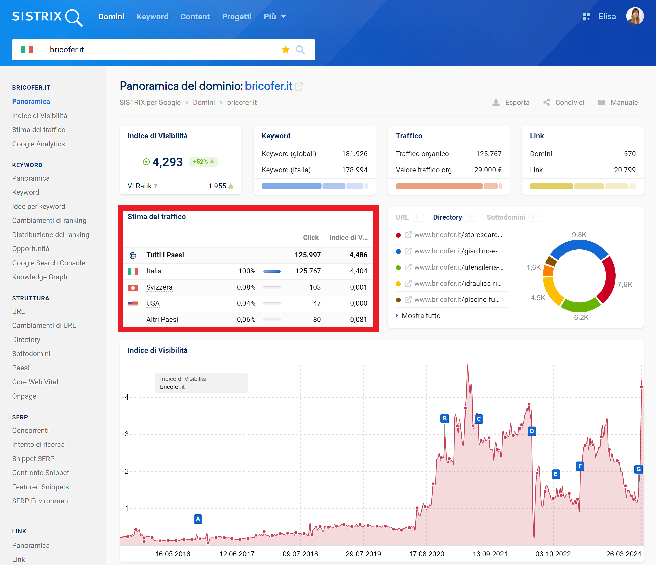Click the Italia country row link
656x565 pixels.
point(154,271)
